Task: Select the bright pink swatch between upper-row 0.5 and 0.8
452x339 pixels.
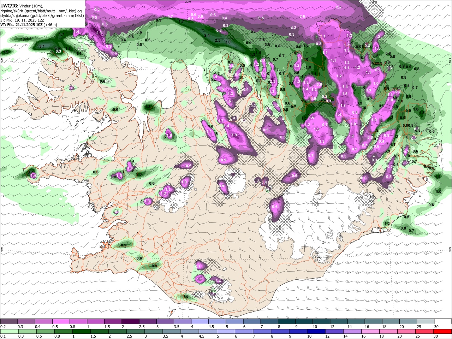Action: pyautogui.click(x=61, y=321)
